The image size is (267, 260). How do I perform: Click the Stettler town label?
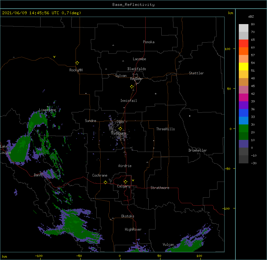click(x=196, y=73)
